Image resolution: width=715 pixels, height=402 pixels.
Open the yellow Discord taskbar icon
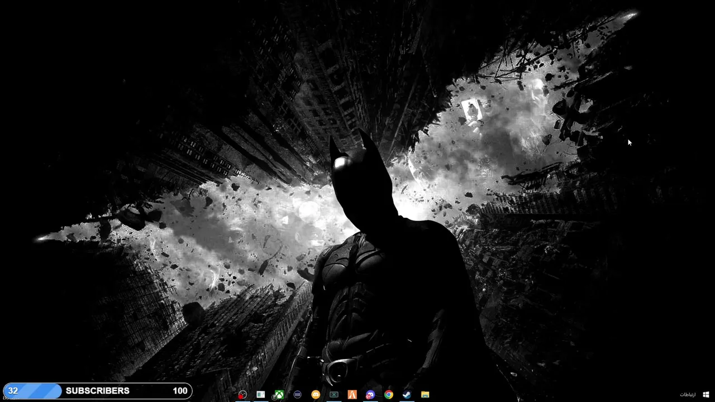[316, 395]
